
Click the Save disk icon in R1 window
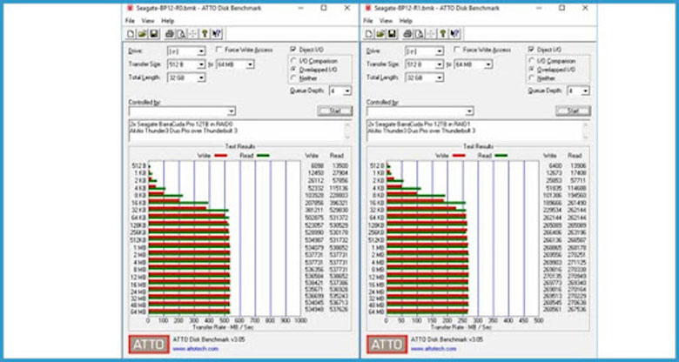tap(392, 34)
